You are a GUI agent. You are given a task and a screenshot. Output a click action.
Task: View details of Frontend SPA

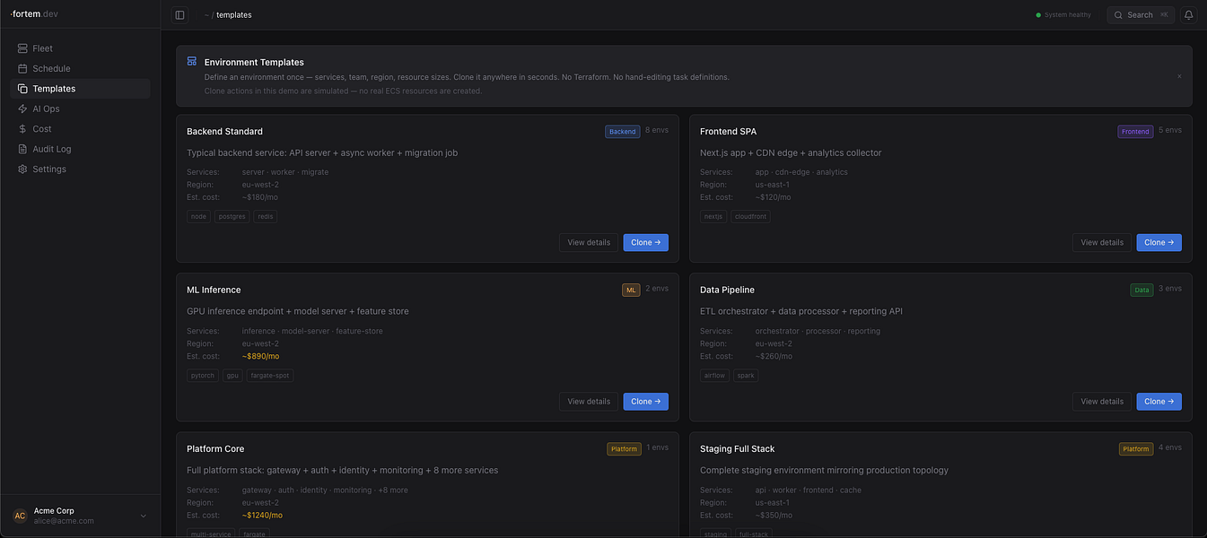[1102, 242]
